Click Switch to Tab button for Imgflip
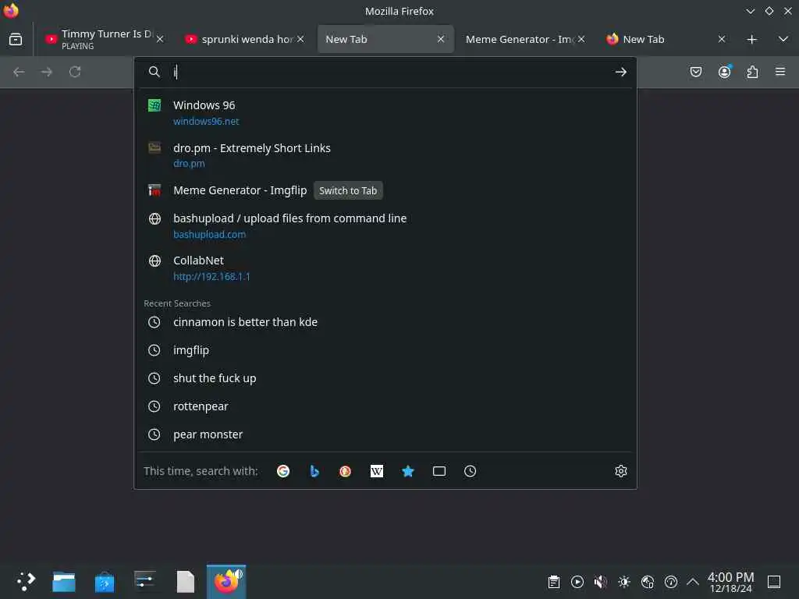The width and height of the screenshot is (799, 599). 348,190
